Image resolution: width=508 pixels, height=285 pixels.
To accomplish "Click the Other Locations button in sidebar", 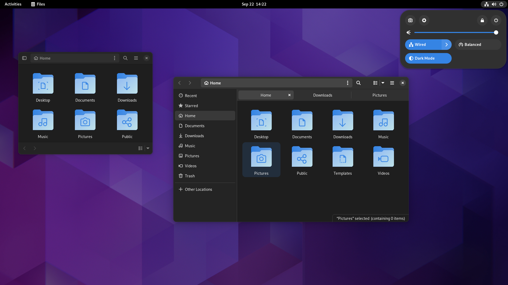I will click(x=198, y=189).
